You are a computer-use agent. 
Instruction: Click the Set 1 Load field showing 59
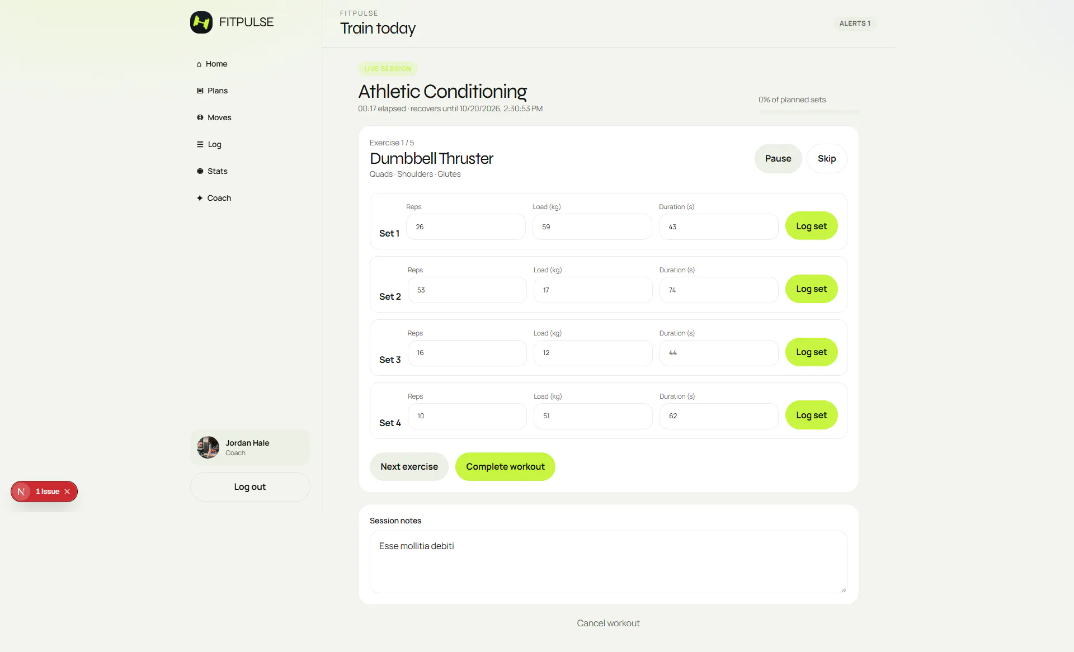point(592,227)
